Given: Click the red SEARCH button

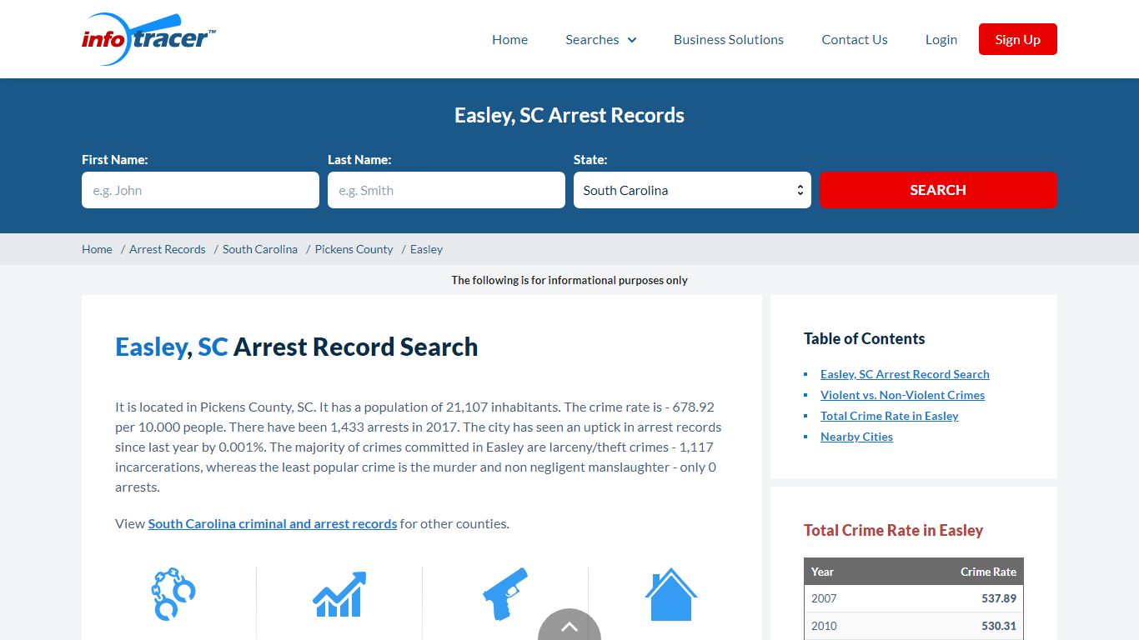Looking at the screenshot, I should (938, 190).
